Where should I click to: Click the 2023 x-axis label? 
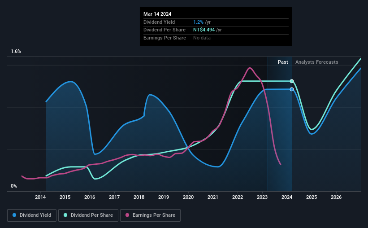tap(262, 197)
